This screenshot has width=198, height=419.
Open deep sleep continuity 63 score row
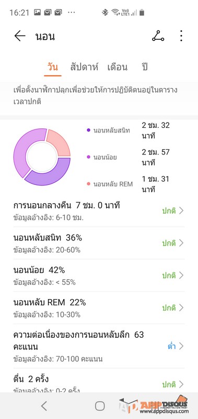coord(99,346)
